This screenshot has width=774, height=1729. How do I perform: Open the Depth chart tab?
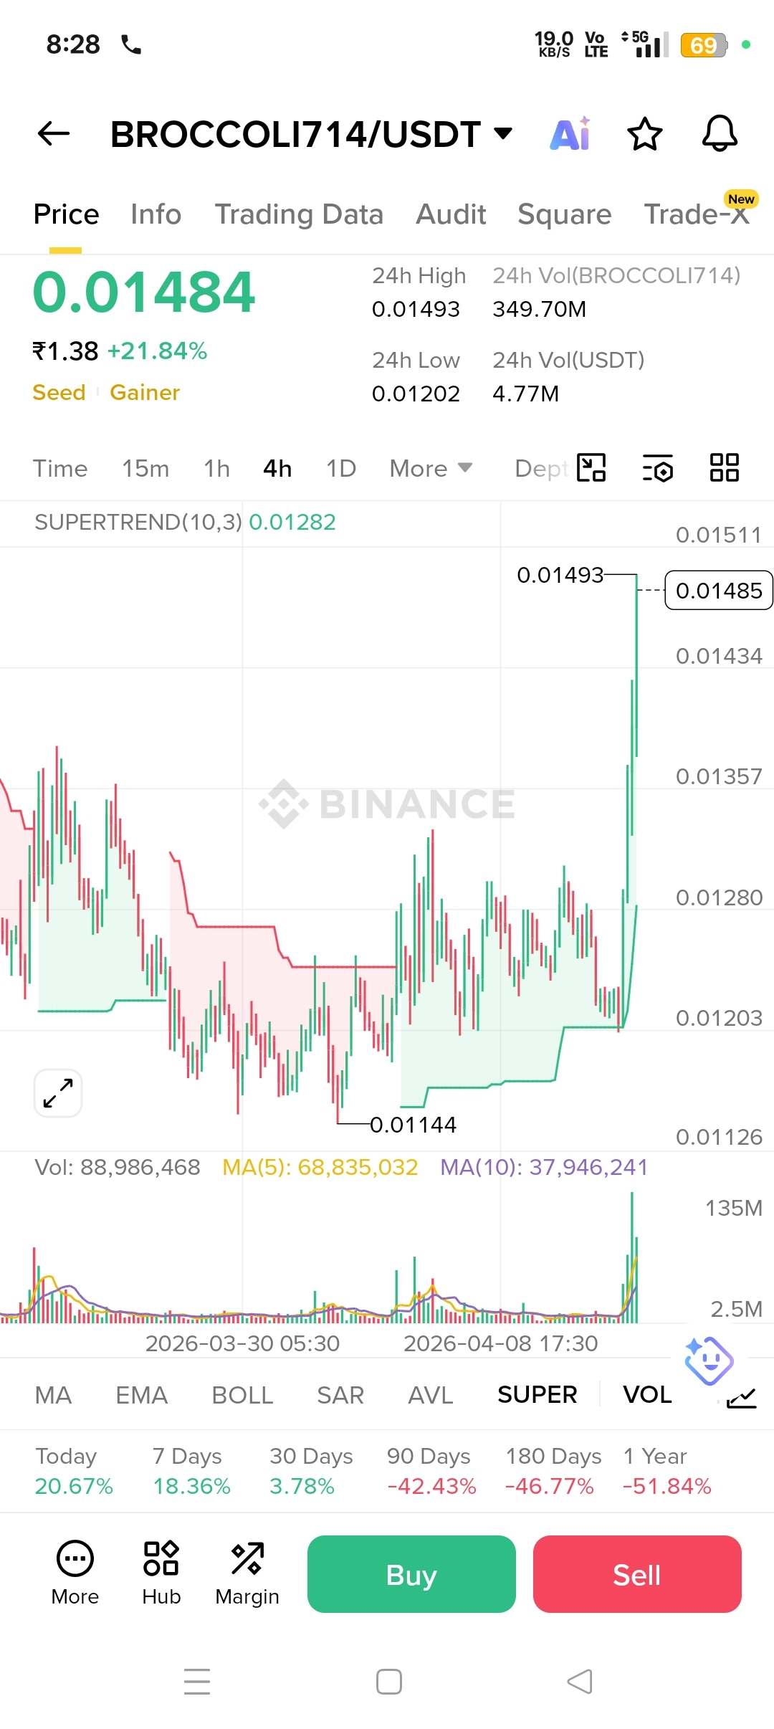click(542, 469)
